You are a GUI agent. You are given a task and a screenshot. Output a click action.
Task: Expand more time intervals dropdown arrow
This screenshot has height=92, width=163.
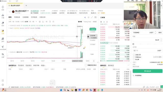[x=36, y=22]
